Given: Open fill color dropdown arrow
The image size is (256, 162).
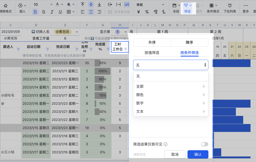Looking at the screenshot, I should [x=73, y=4].
